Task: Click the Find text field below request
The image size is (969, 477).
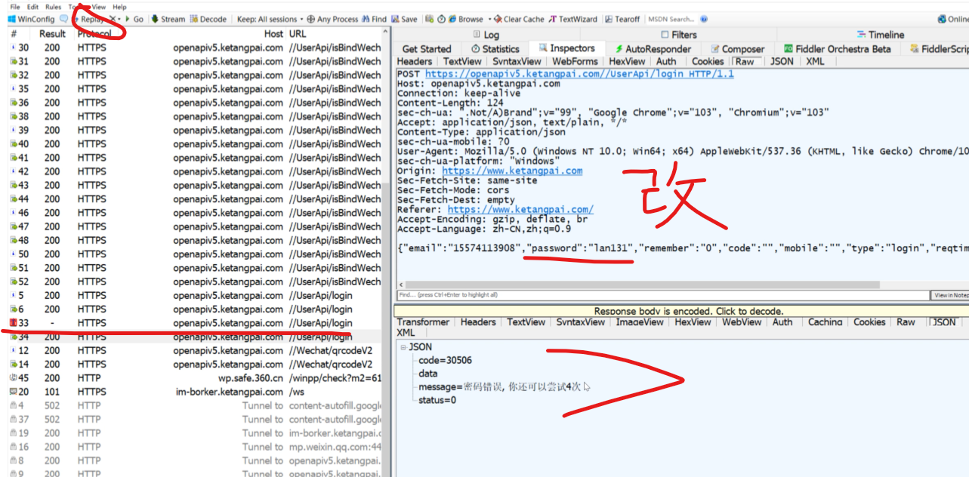Action: pos(662,295)
